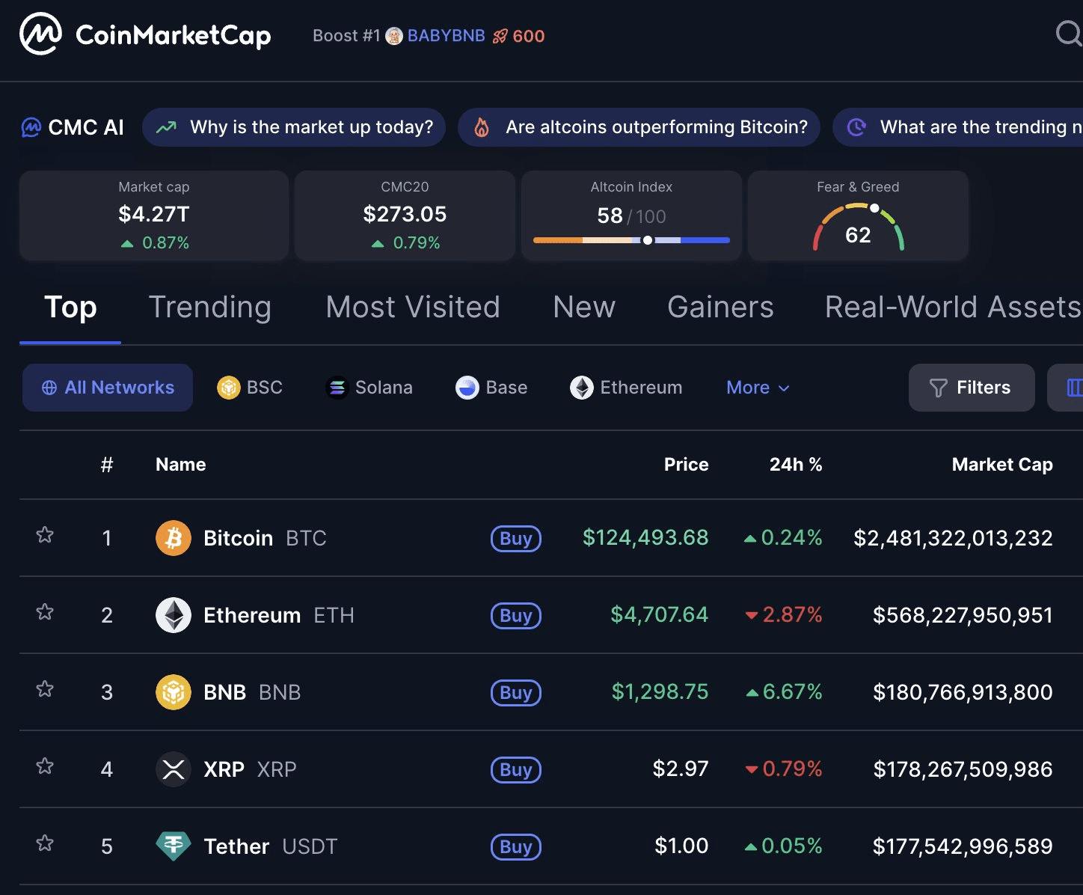Click the XRP coin icon
The image size is (1083, 895).
[174, 769]
